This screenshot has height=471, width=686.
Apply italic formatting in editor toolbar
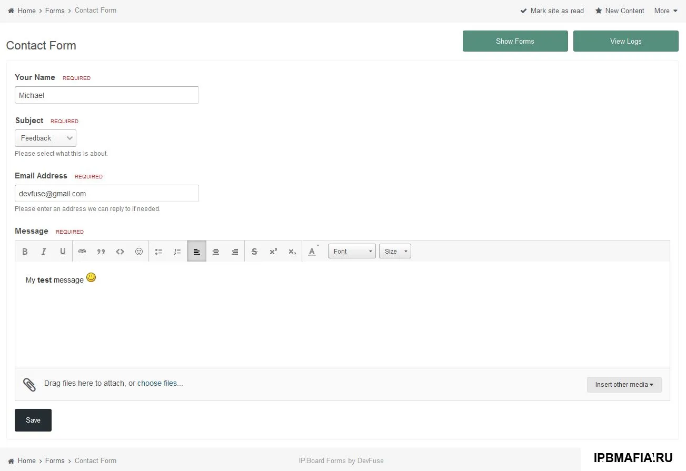44,252
